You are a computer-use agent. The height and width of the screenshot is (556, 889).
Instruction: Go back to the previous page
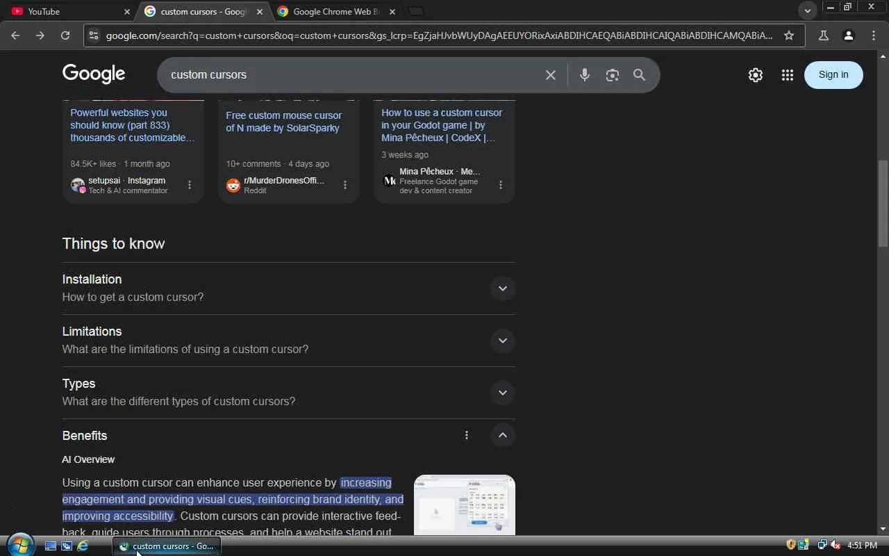15,35
